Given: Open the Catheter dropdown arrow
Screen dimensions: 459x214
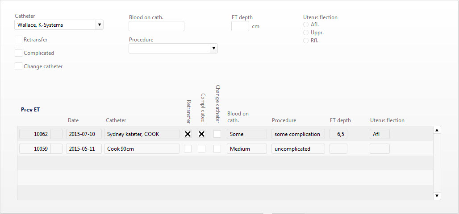Looking at the screenshot, I should click(x=100, y=25).
